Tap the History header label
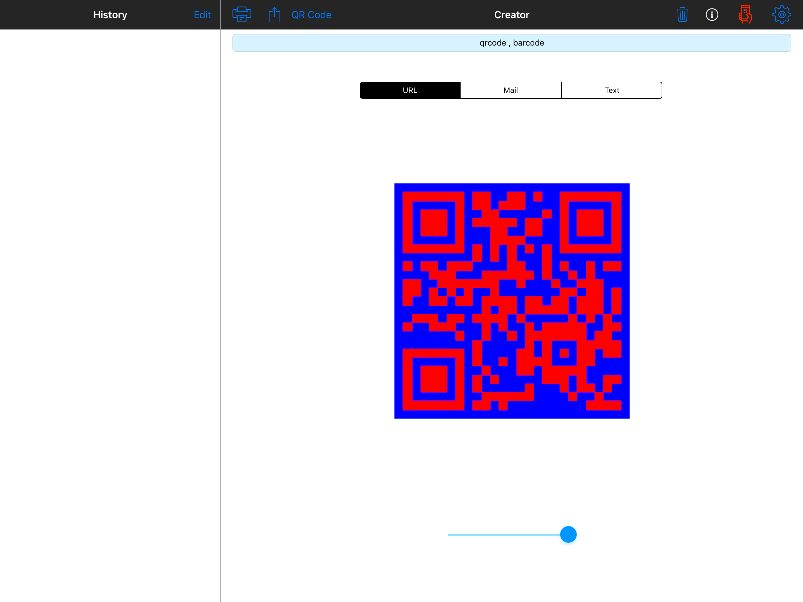The width and height of the screenshot is (803, 602). [110, 14]
